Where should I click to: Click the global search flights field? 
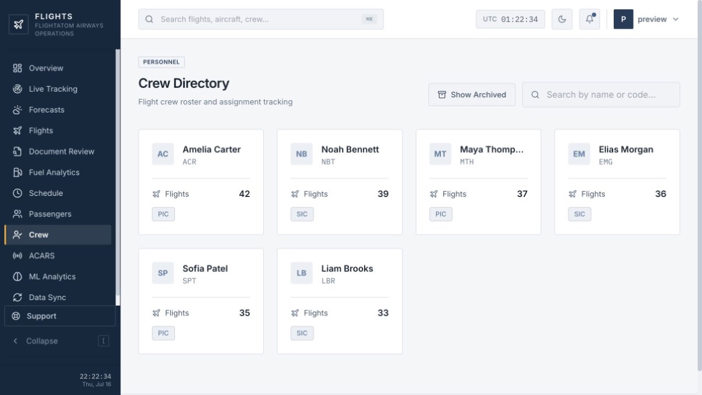(x=261, y=19)
